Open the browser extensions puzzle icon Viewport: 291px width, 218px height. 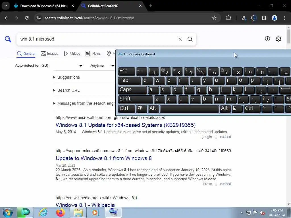point(229,18)
